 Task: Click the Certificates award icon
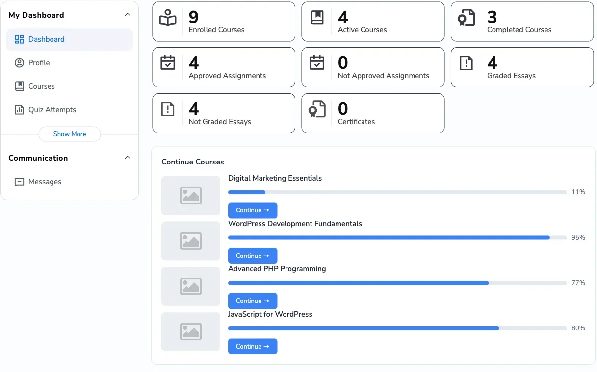tap(317, 109)
